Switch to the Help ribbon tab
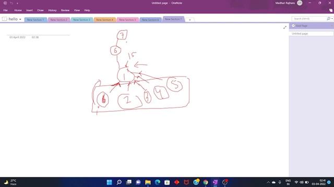334x187 pixels. click(x=87, y=10)
